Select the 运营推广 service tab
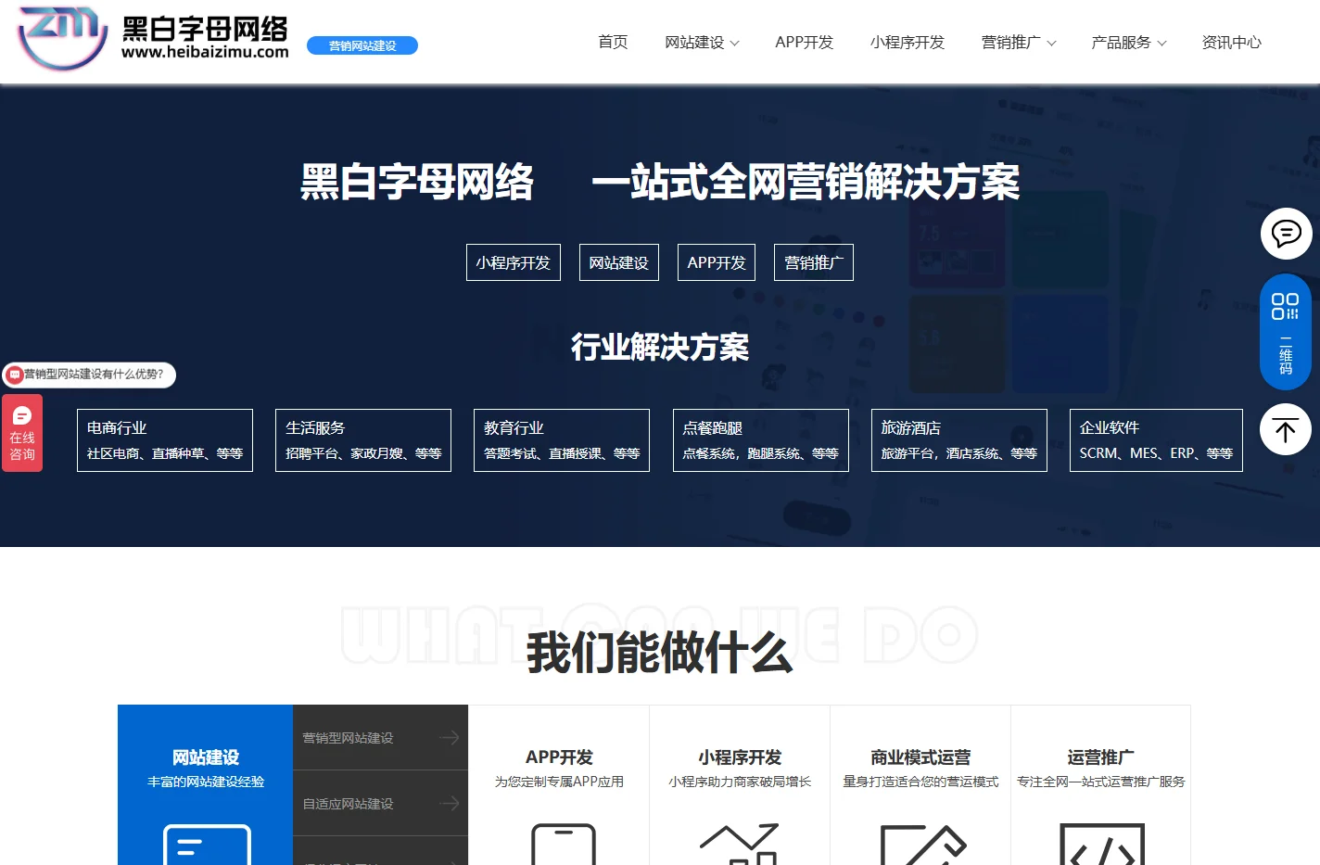The image size is (1320, 865). coord(1101,785)
